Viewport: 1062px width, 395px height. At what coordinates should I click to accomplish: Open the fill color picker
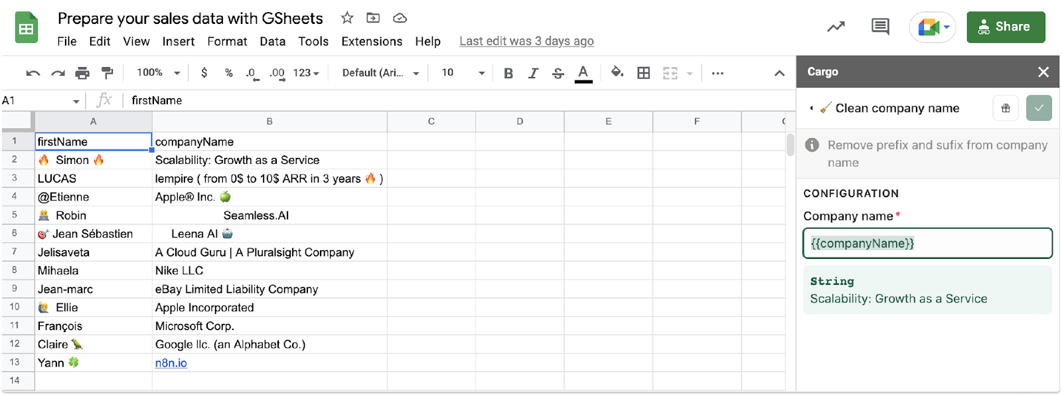click(617, 72)
